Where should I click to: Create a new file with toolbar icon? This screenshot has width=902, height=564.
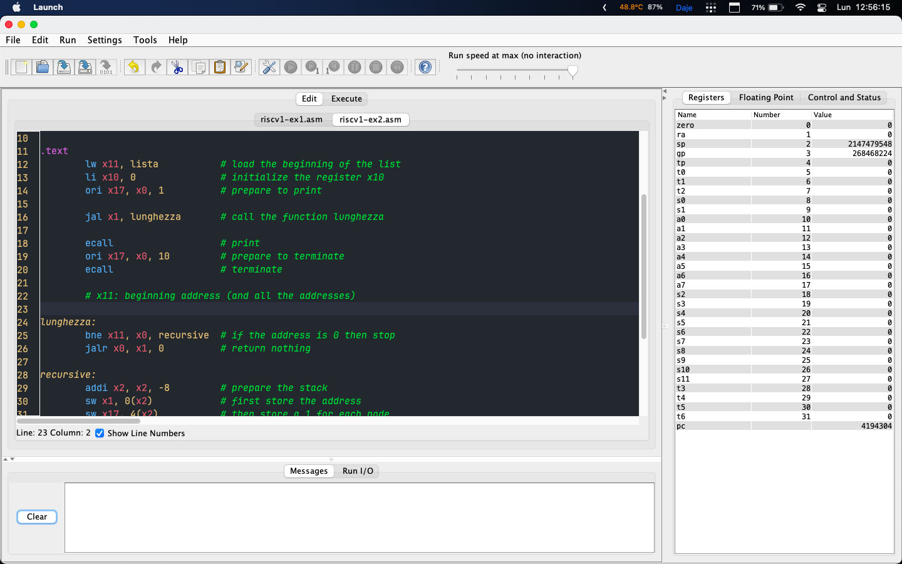point(21,67)
